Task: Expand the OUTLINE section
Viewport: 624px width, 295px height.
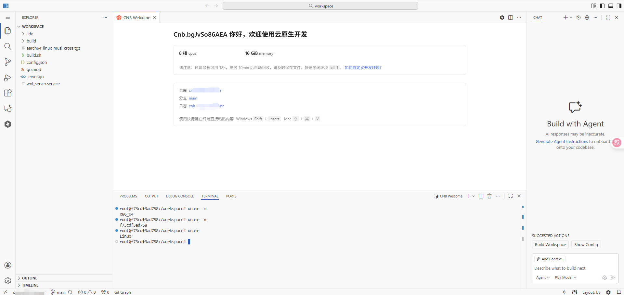Action: click(30, 278)
